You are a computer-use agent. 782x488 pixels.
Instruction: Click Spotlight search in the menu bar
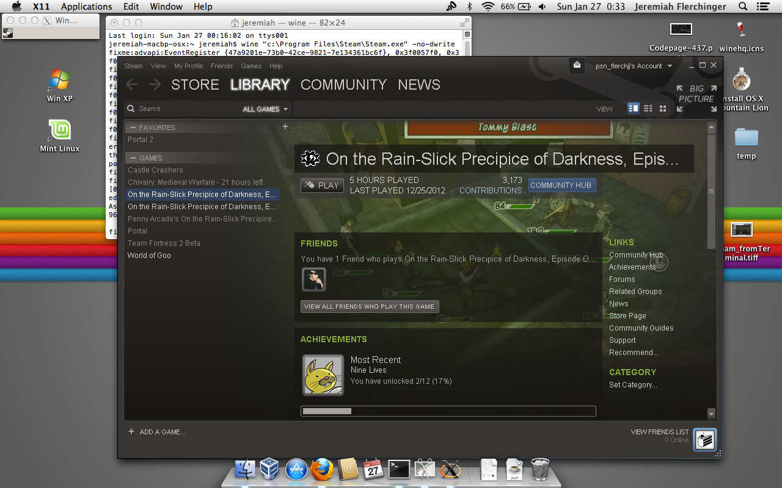(743, 7)
